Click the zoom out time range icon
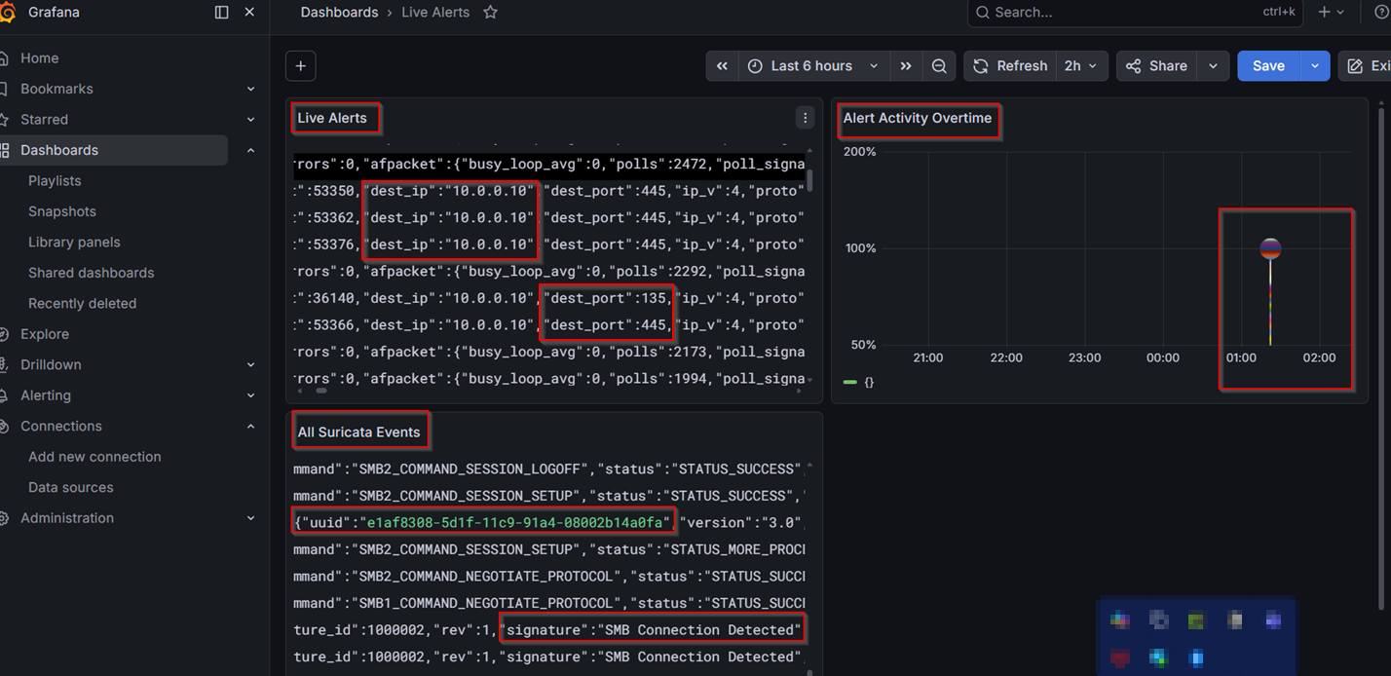The image size is (1391, 676). (x=939, y=66)
